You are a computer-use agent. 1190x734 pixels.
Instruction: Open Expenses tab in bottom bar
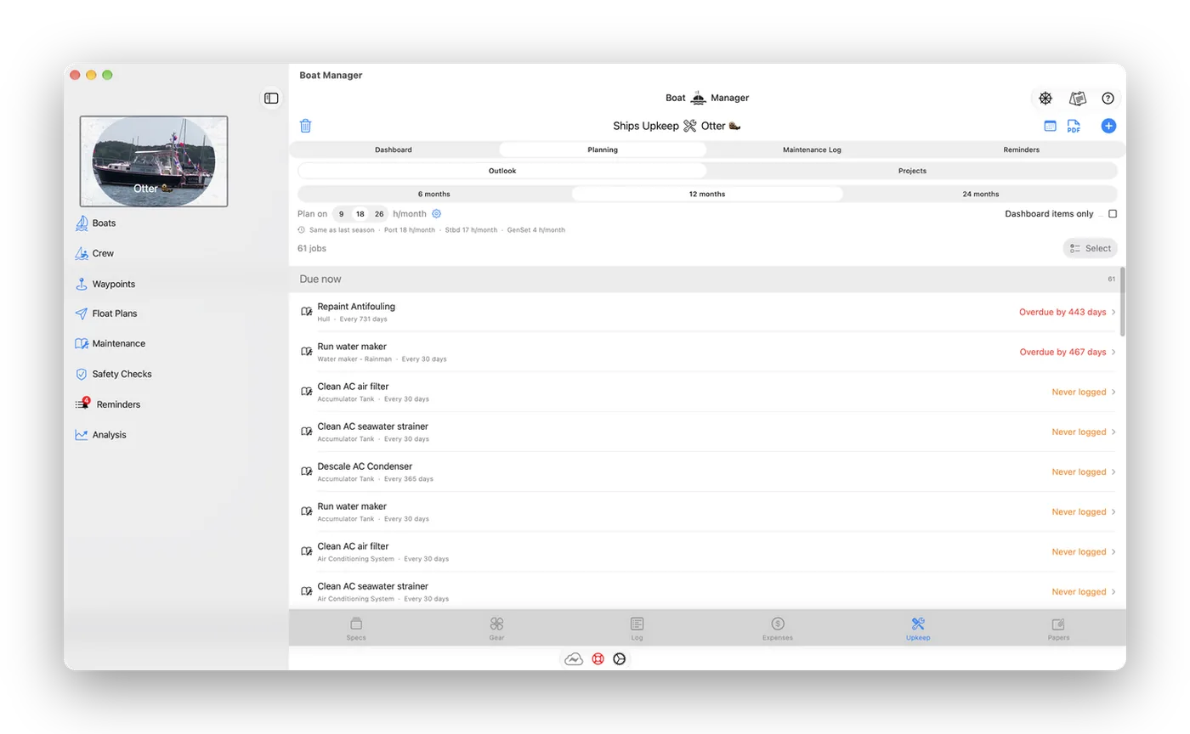tap(778, 629)
